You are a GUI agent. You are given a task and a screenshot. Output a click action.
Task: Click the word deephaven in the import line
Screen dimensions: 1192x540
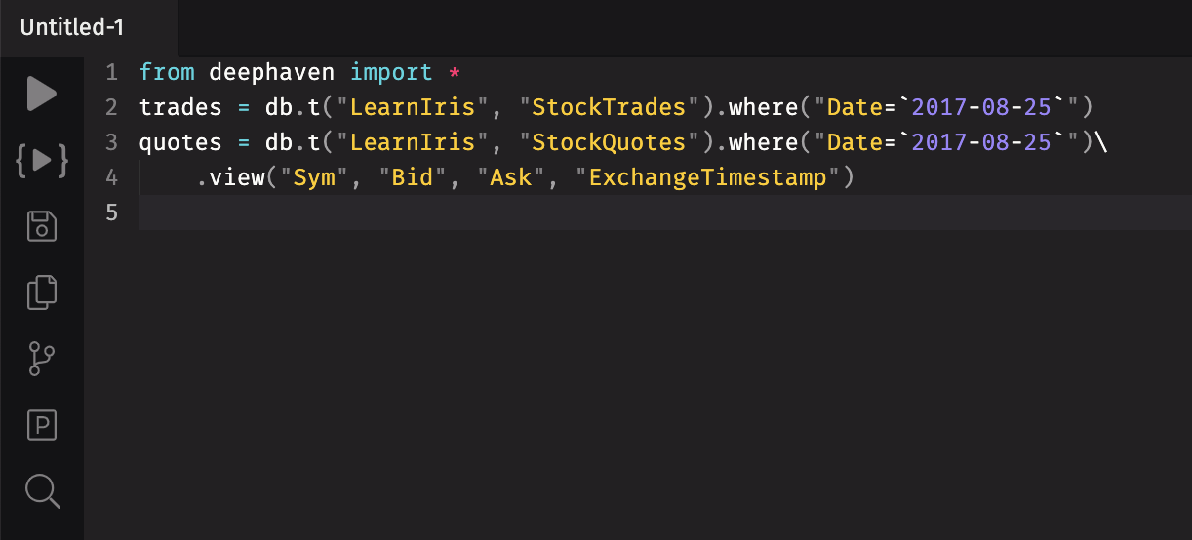[272, 72]
